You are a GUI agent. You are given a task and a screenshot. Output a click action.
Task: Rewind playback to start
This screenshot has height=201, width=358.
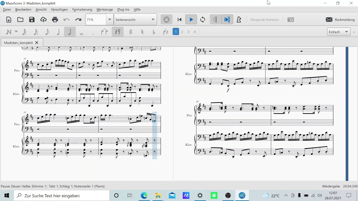pos(180,20)
